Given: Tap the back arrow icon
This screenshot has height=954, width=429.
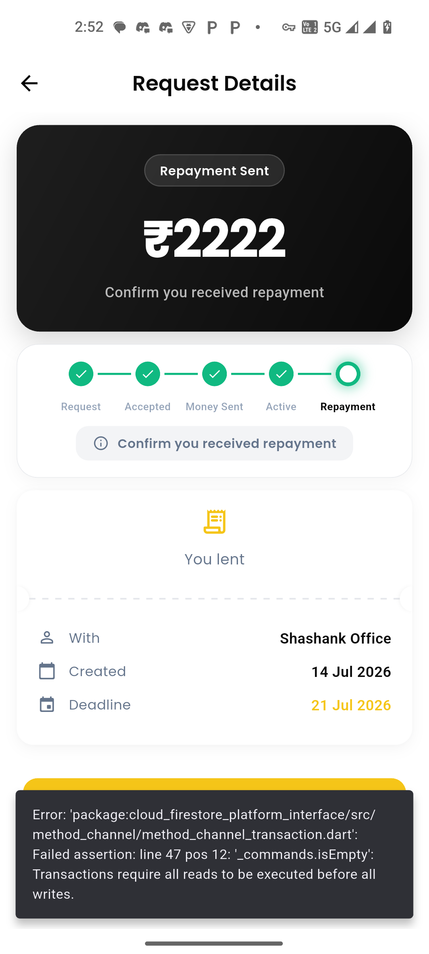Looking at the screenshot, I should point(29,83).
